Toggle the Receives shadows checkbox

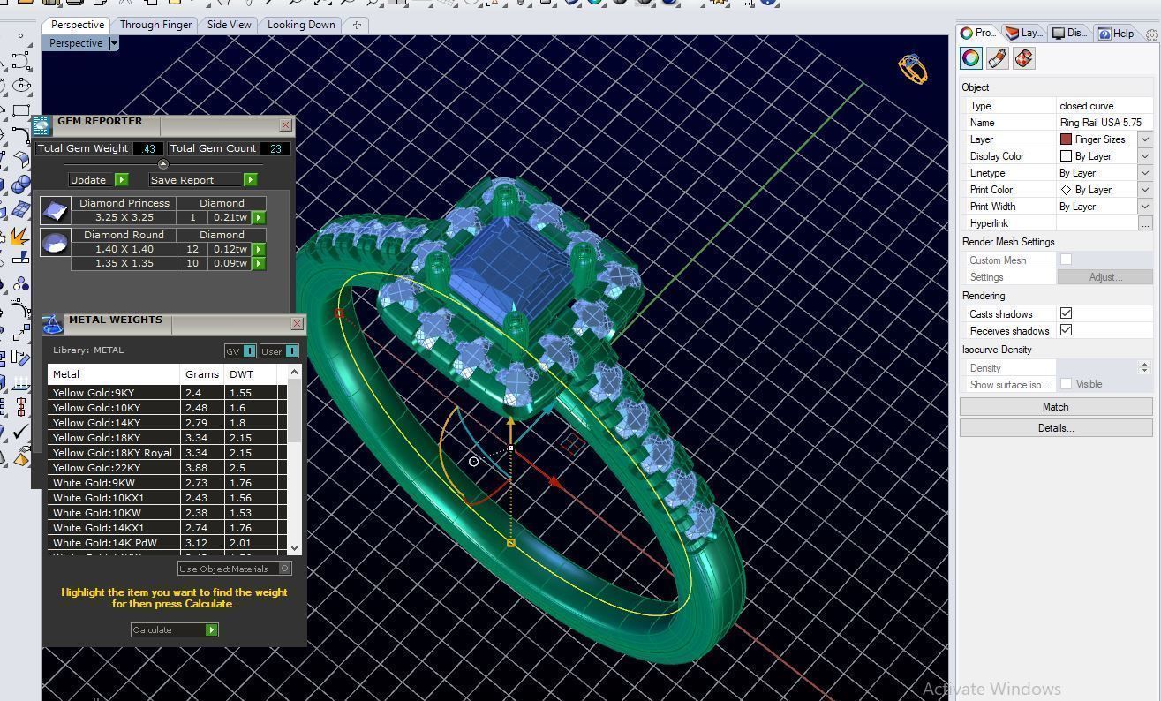pyautogui.click(x=1066, y=330)
